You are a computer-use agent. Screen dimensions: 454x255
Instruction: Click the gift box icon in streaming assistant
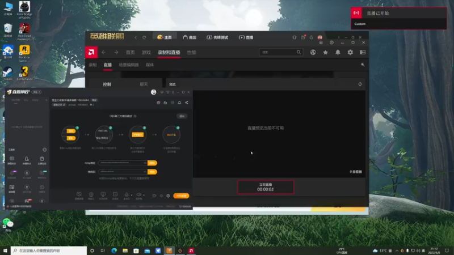pyautogui.click(x=158, y=103)
